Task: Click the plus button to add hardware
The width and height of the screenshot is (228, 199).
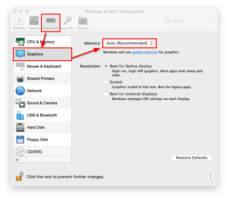Action: (x=17, y=160)
